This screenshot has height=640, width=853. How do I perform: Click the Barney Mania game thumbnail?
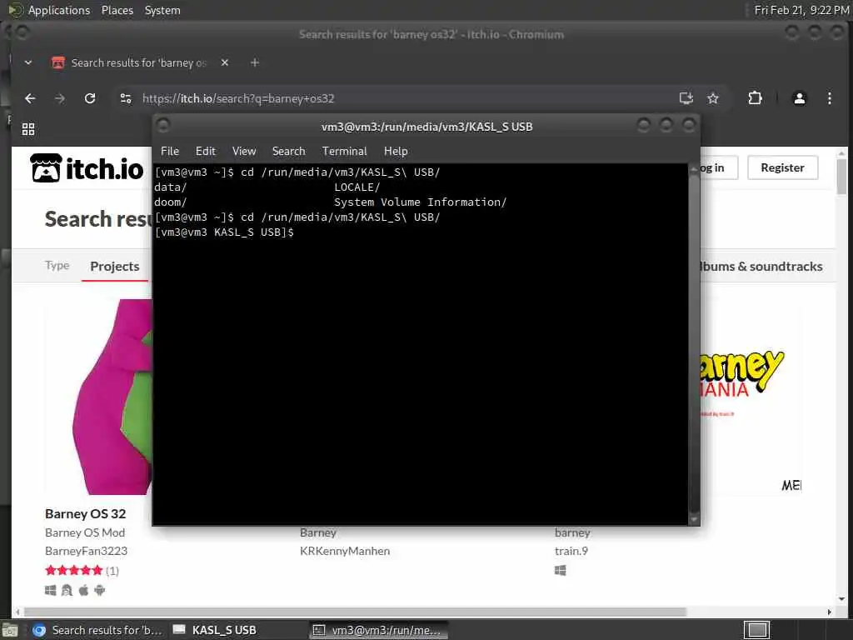751,396
